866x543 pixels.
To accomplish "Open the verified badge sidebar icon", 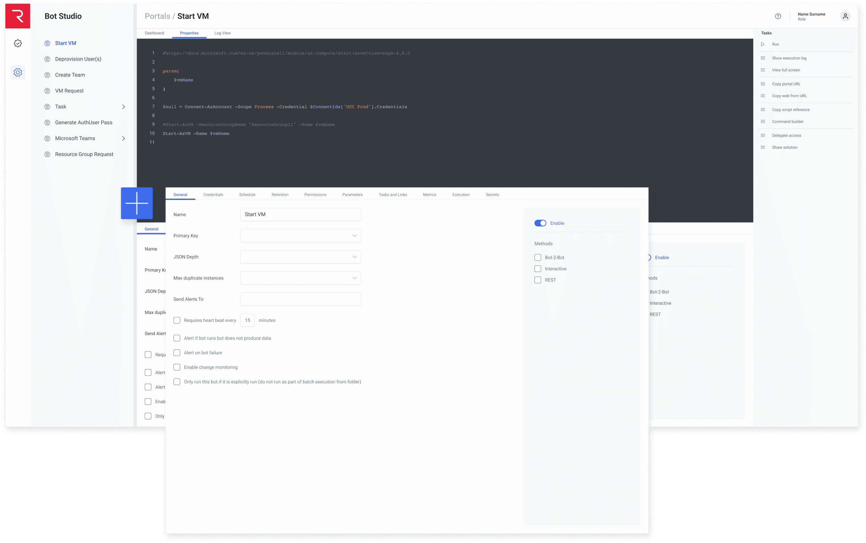I will 18,43.
